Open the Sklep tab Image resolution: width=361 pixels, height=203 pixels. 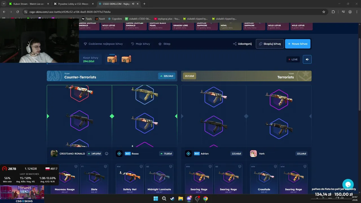[x=164, y=44]
